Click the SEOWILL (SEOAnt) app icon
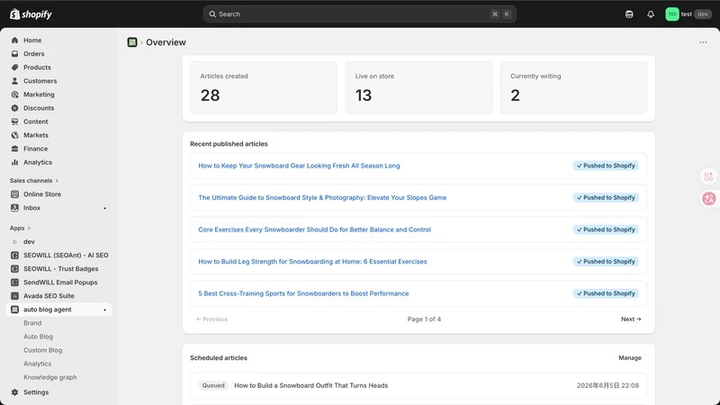The image size is (720, 405). pos(14,256)
